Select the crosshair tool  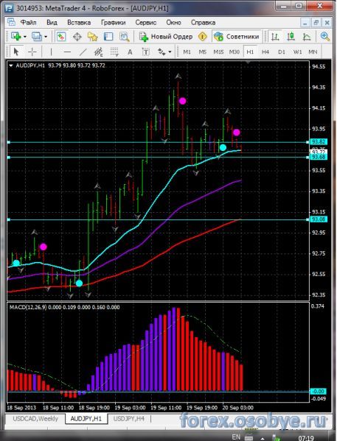32,52
